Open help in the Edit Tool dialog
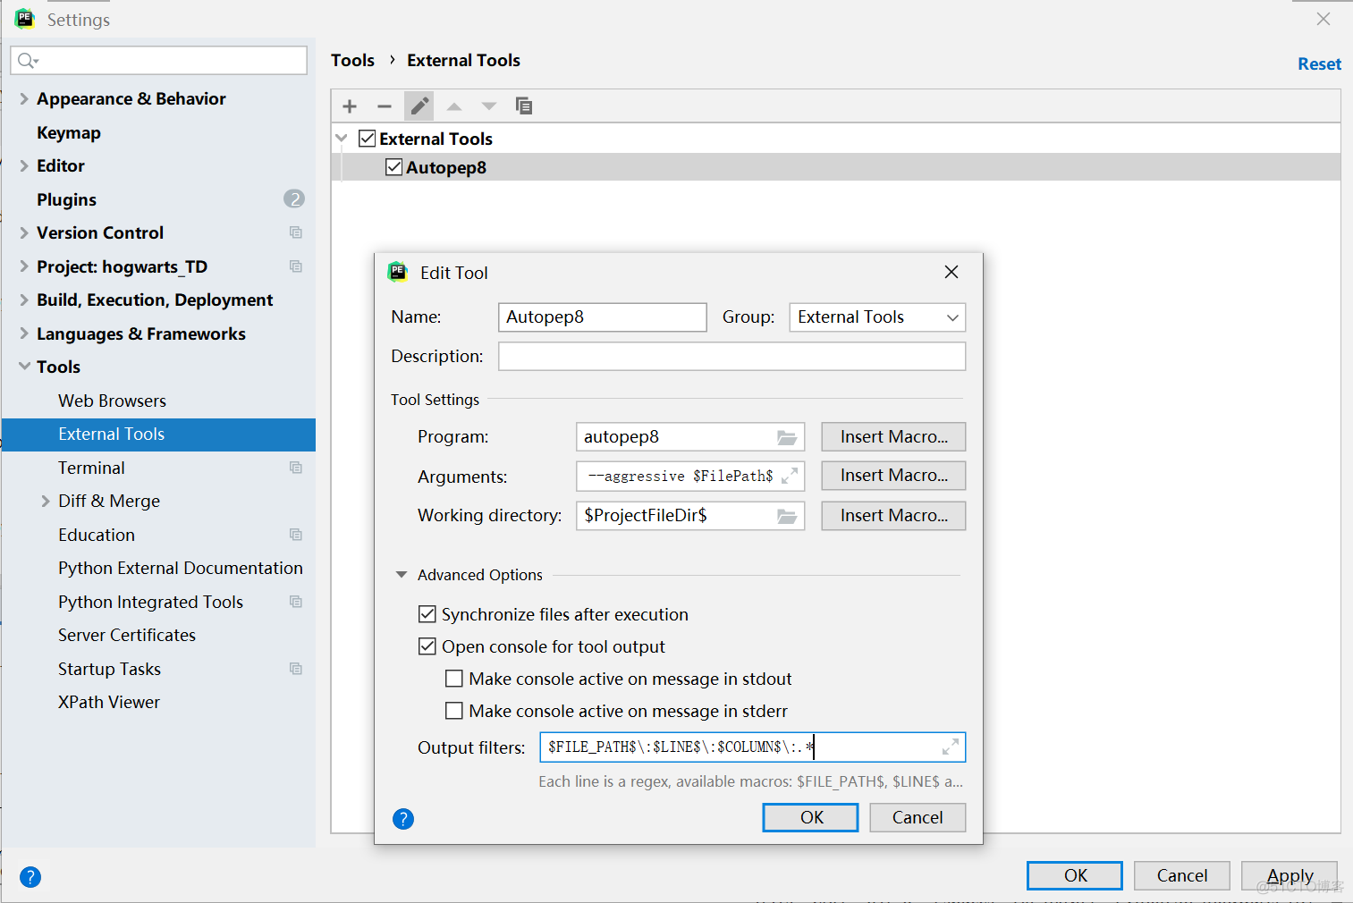Image resolution: width=1353 pixels, height=903 pixels. [x=403, y=819]
